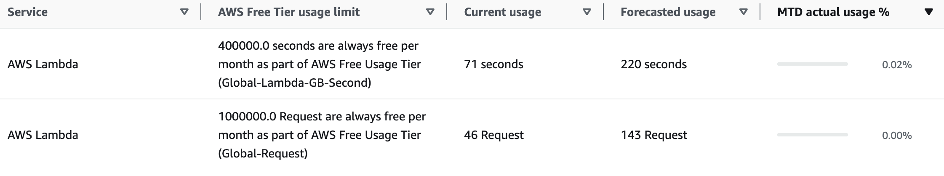Click the MTD actual usage % header label

(833, 12)
